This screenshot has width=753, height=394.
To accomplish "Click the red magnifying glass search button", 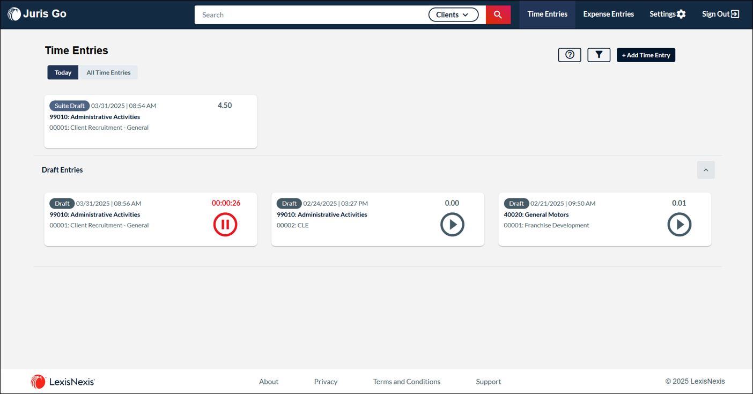I will click(498, 15).
